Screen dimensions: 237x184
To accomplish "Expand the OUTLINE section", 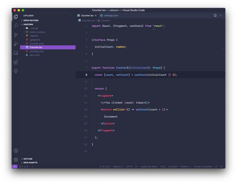I will (x=28, y=159).
